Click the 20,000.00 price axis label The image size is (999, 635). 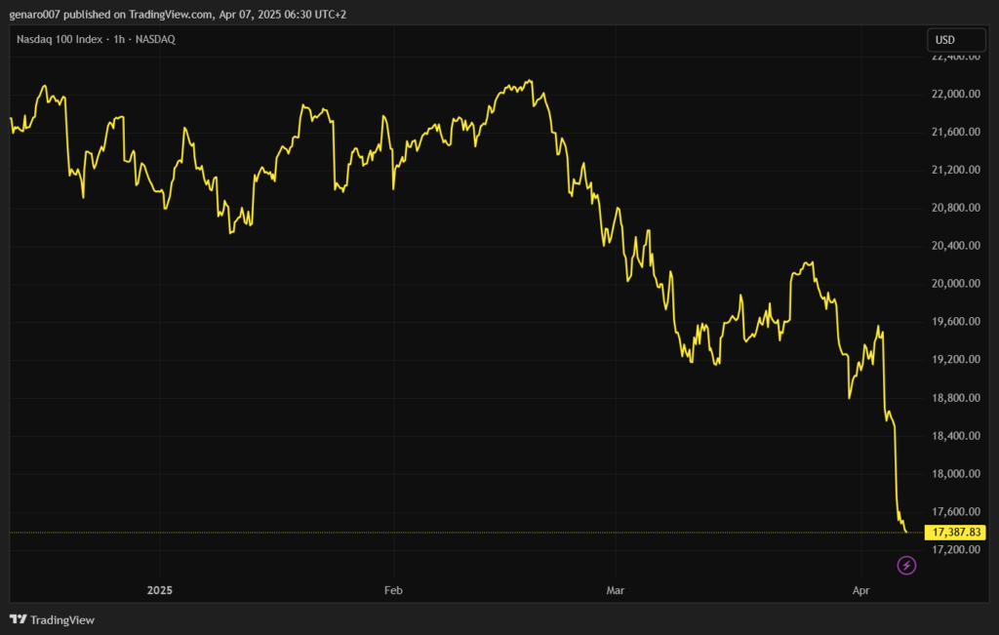[x=956, y=284]
